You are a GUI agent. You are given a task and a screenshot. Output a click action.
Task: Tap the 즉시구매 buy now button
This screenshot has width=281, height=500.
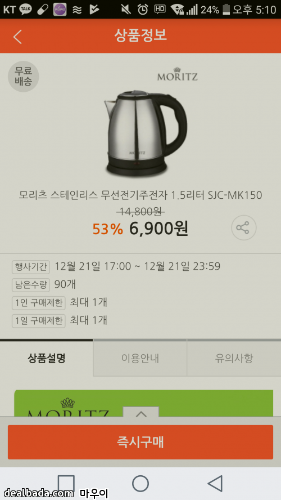(140, 442)
